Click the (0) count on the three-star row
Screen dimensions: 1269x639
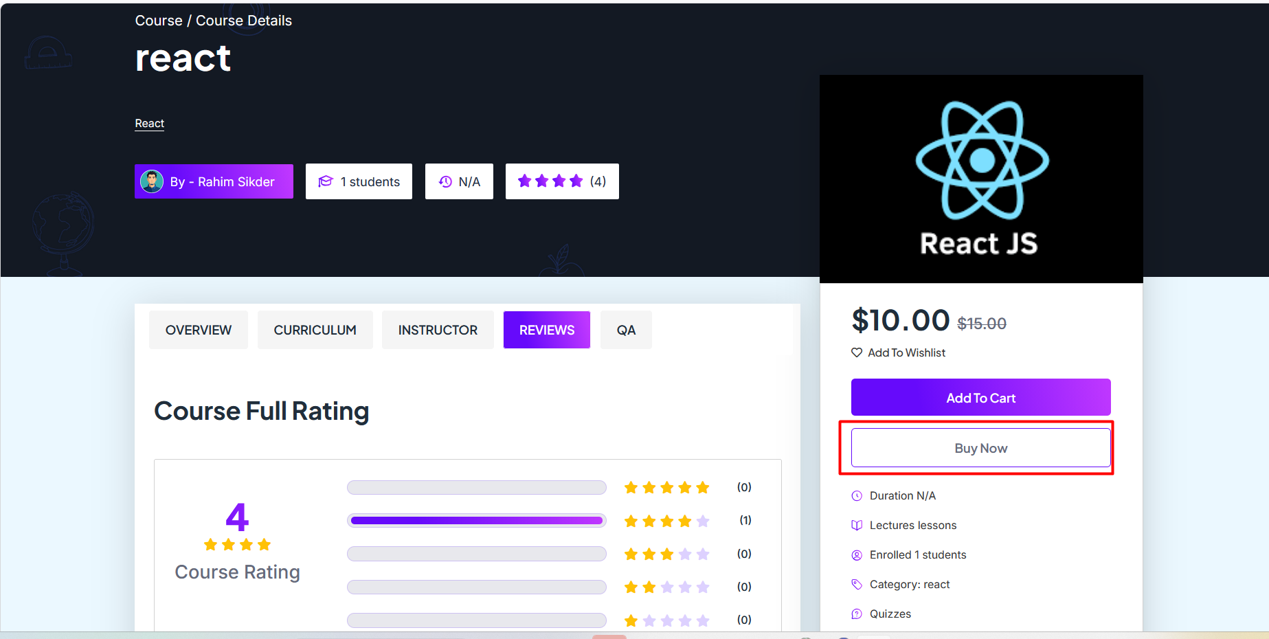coord(745,554)
